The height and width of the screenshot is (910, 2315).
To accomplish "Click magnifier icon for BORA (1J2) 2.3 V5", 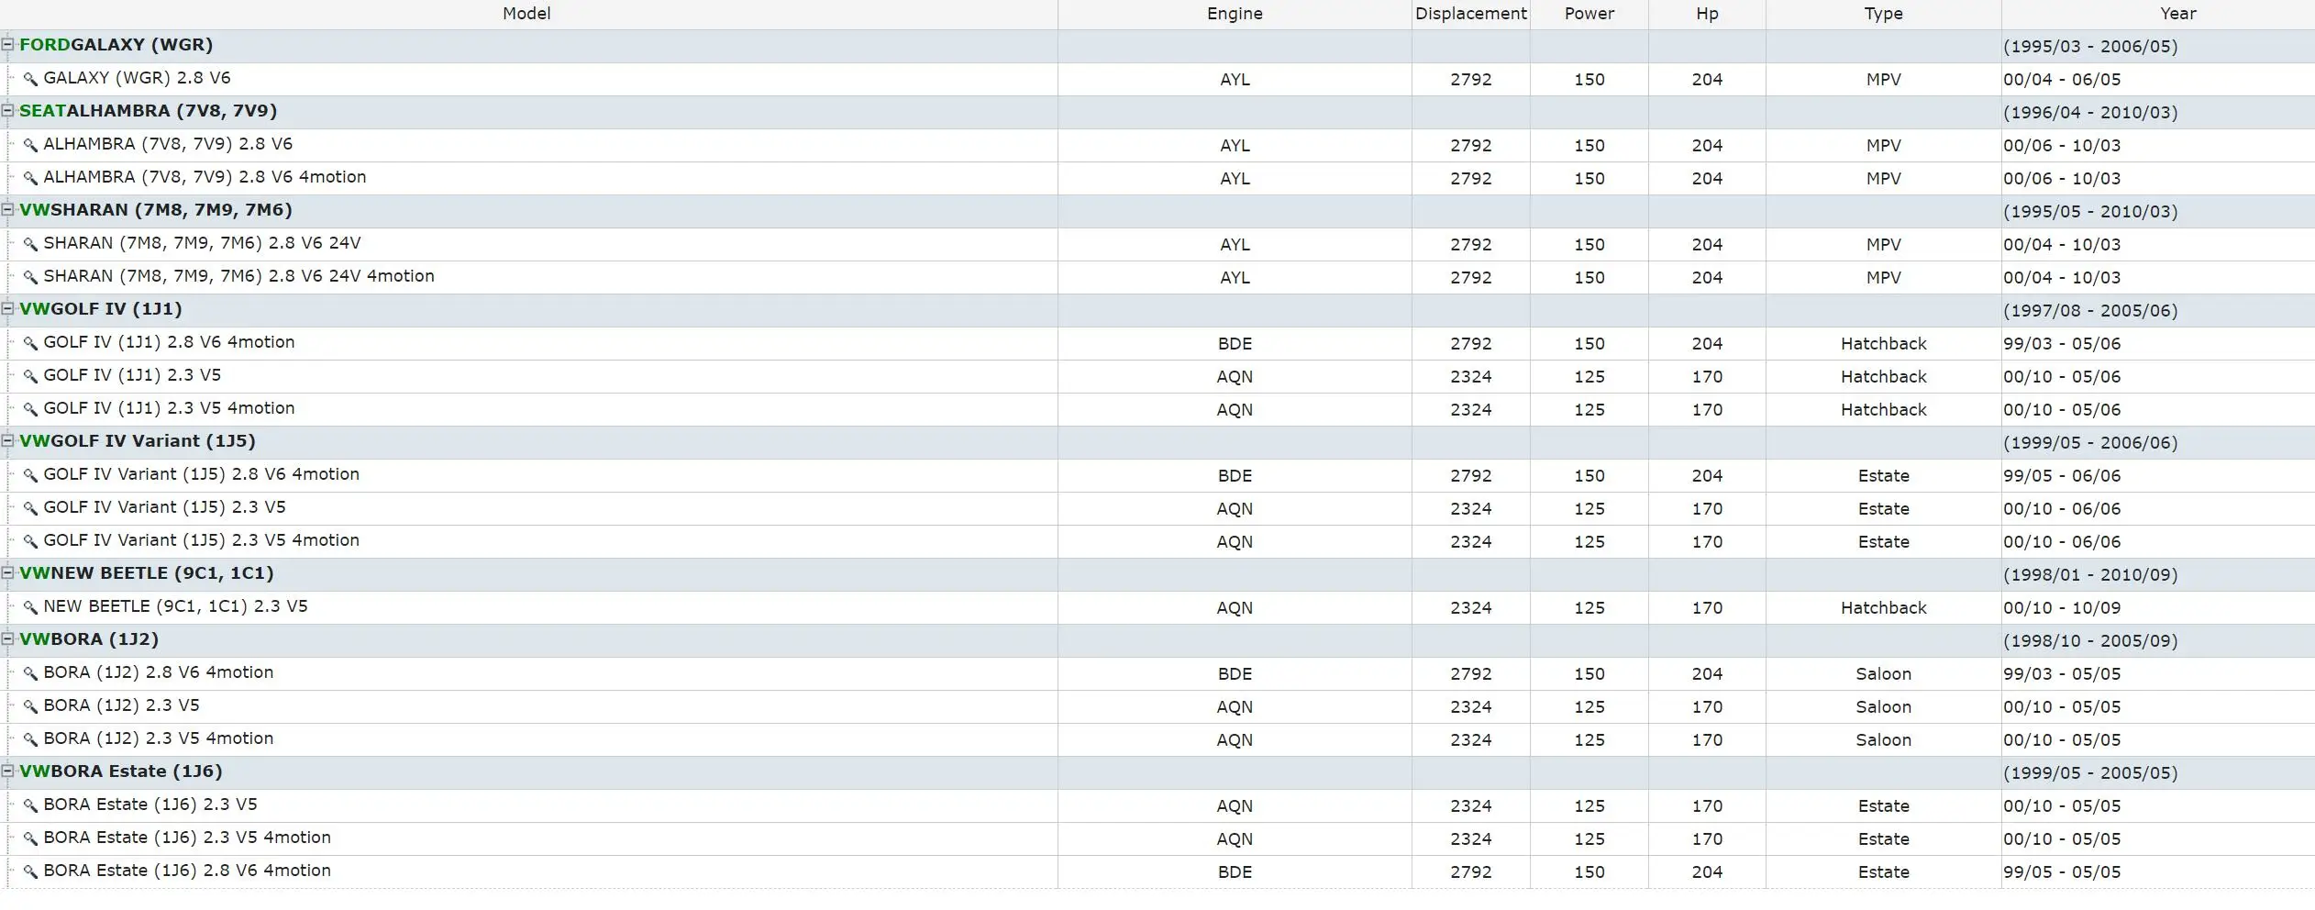I will [x=30, y=706].
